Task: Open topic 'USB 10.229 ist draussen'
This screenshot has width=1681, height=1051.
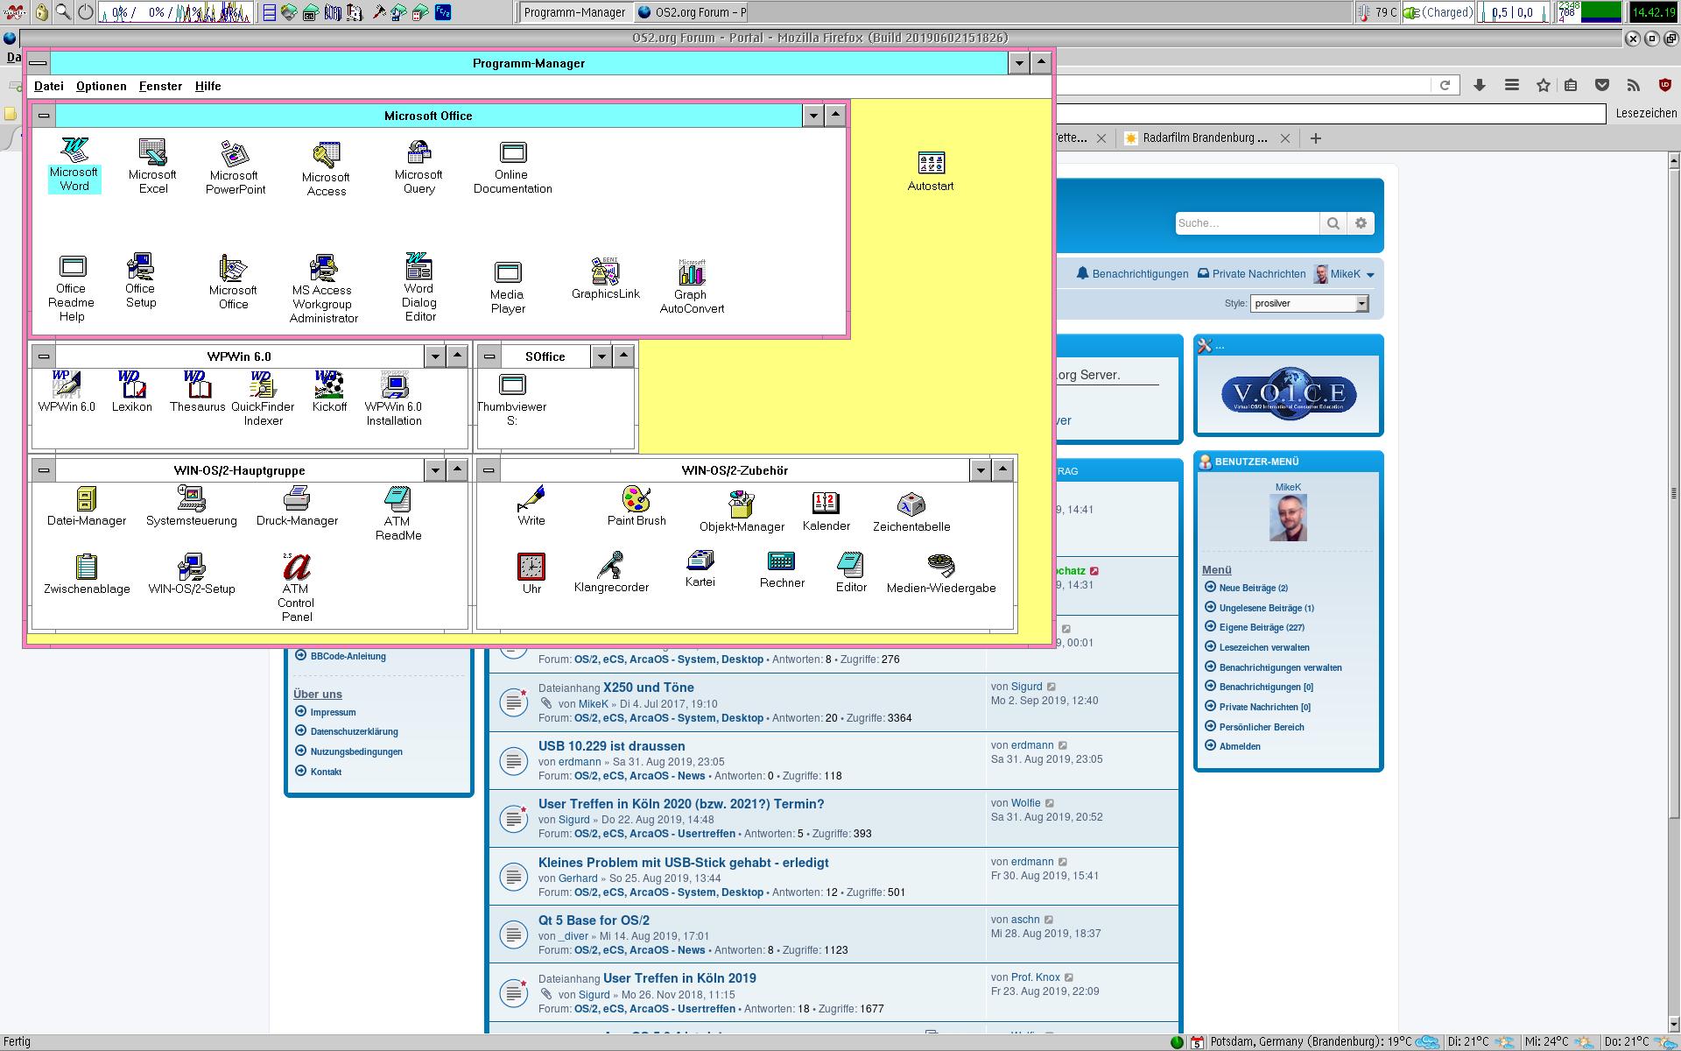Action: pyautogui.click(x=612, y=746)
